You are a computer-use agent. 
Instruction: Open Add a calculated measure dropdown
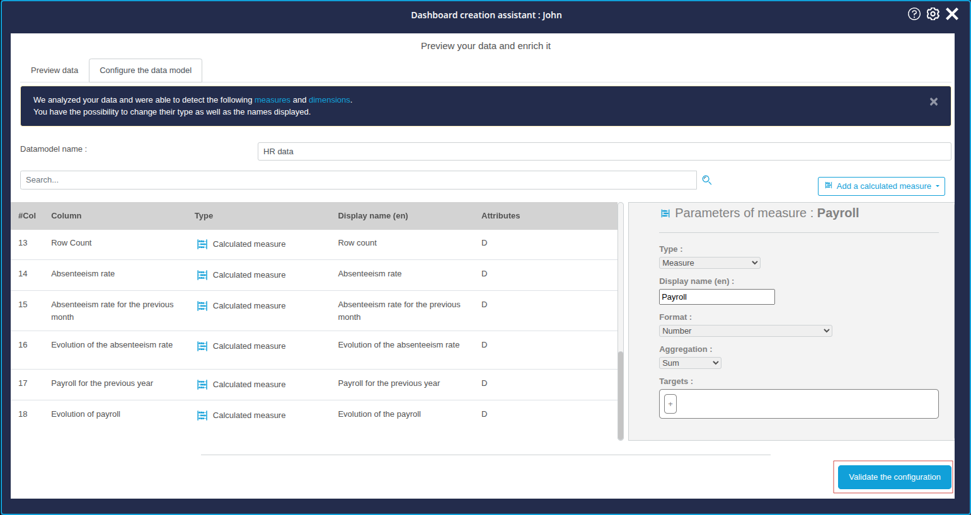point(881,186)
